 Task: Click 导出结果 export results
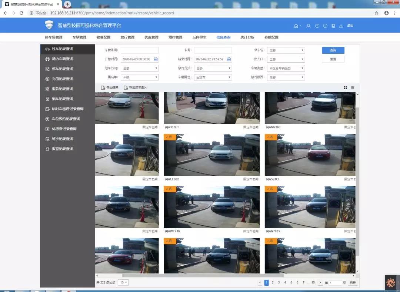click(110, 88)
